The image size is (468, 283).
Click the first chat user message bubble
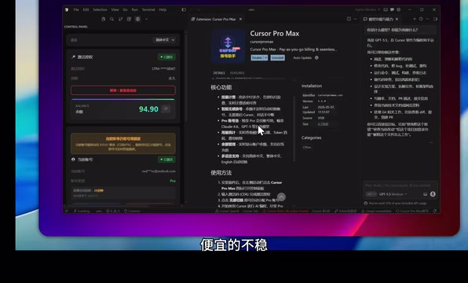point(400,30)
